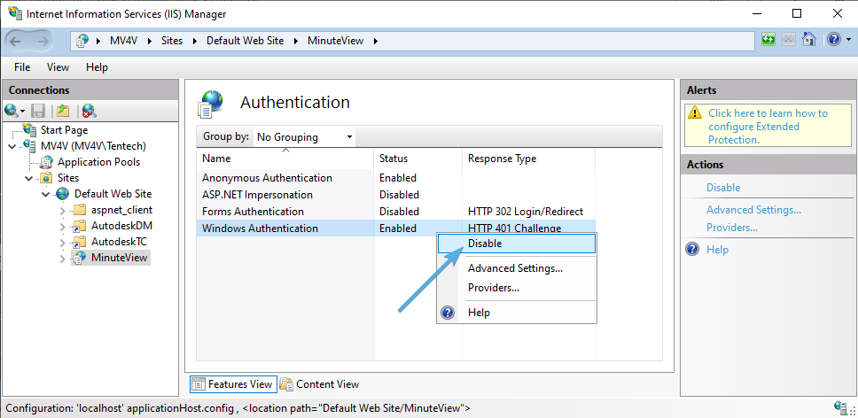Viewport: 858px width, 418px height.
Task: Collapse the Default Web Site node
Action: pos(46,194)
